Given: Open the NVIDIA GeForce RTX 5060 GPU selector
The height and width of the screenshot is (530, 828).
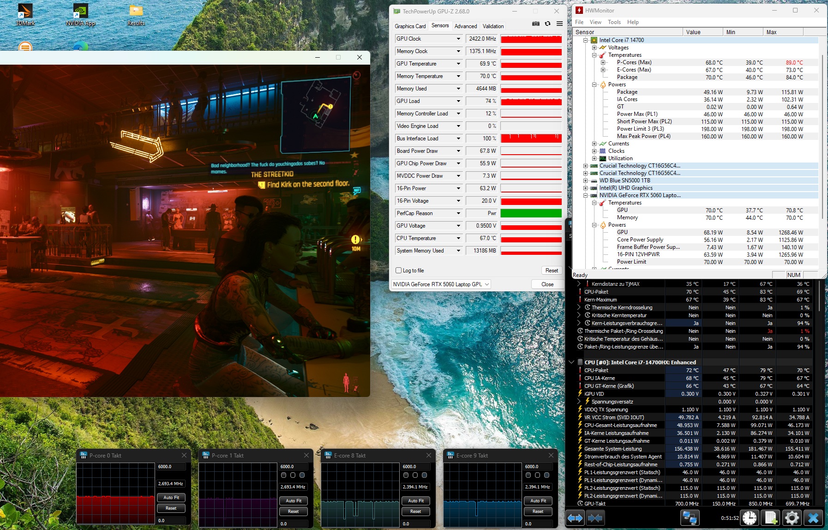Looking at the screenshot, I should pyautogui.click(x=441, y=284).
